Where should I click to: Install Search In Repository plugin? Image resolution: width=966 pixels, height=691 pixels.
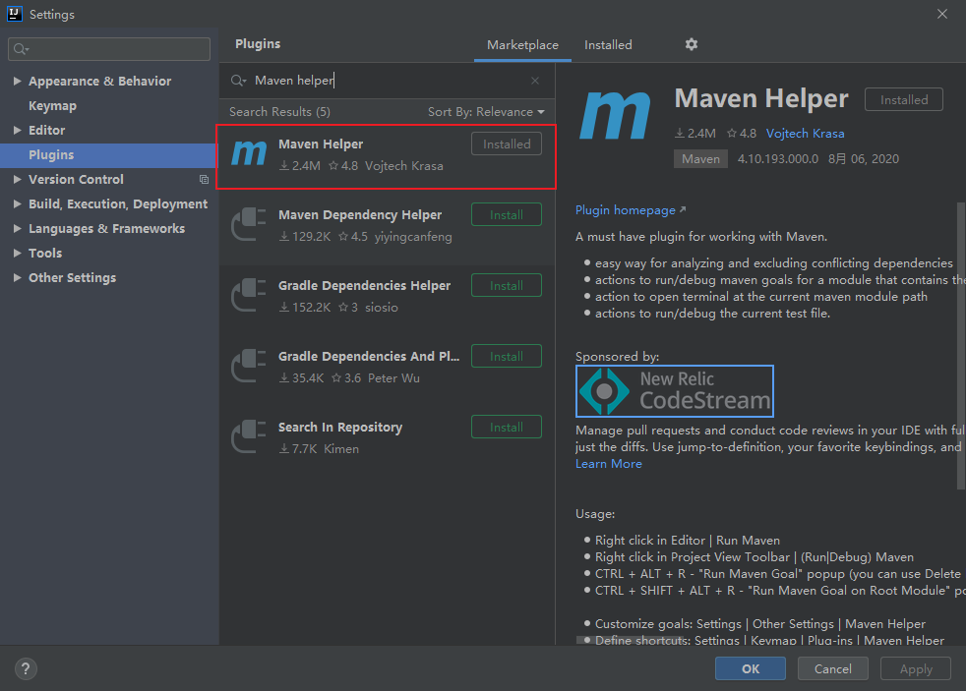click(x=507, y=427)
